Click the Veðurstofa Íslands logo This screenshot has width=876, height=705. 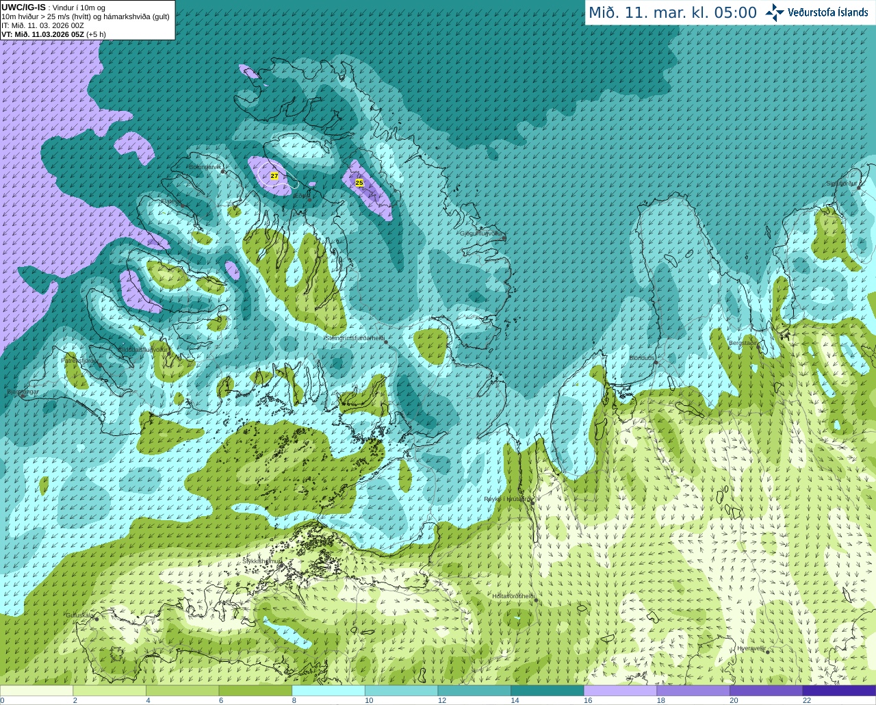pos(816,12)
